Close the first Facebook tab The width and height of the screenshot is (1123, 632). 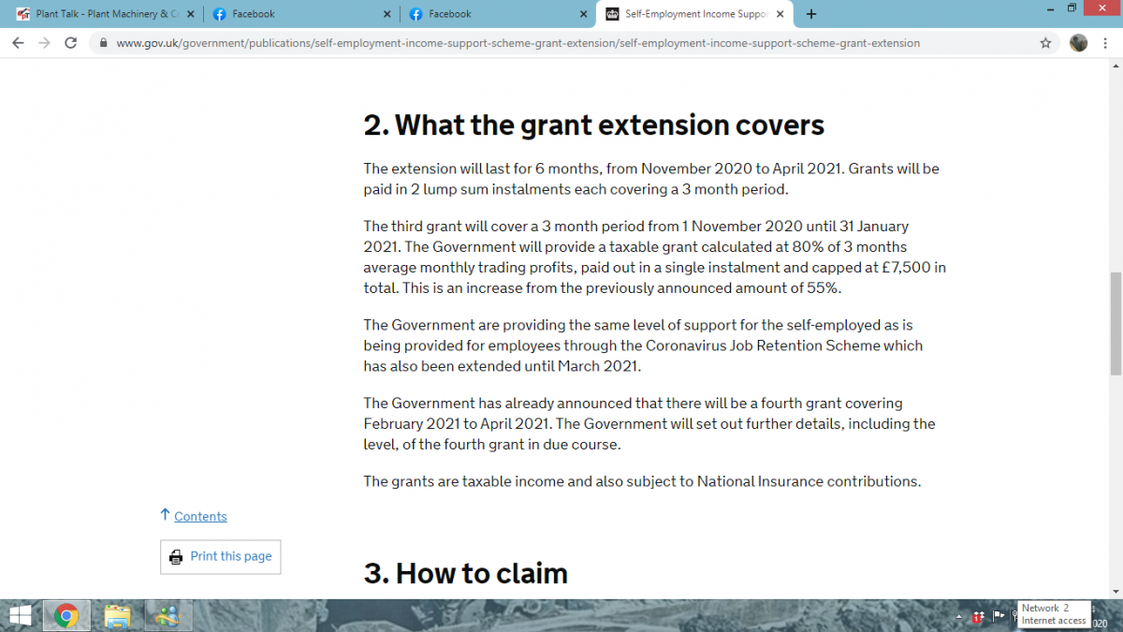(x=386, y=14)
